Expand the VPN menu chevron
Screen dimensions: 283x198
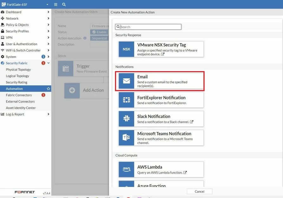coord(48,37)
